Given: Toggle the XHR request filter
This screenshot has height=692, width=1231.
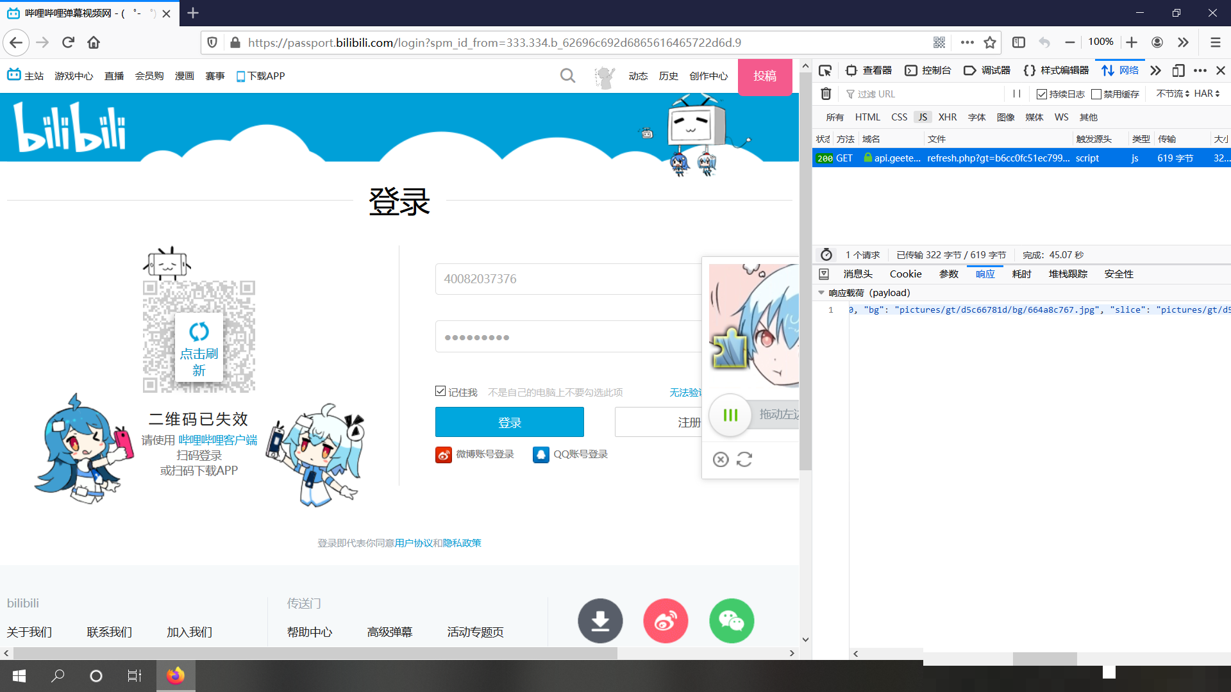Looking at the screenshot, I should tap(948, 117).
